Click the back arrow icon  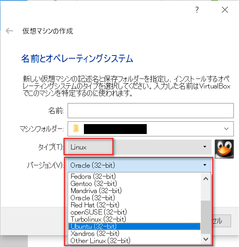(x=10, y=31)
